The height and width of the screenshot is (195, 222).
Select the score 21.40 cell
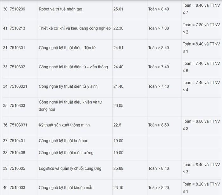pyautogui.click(x=118, y=86)
